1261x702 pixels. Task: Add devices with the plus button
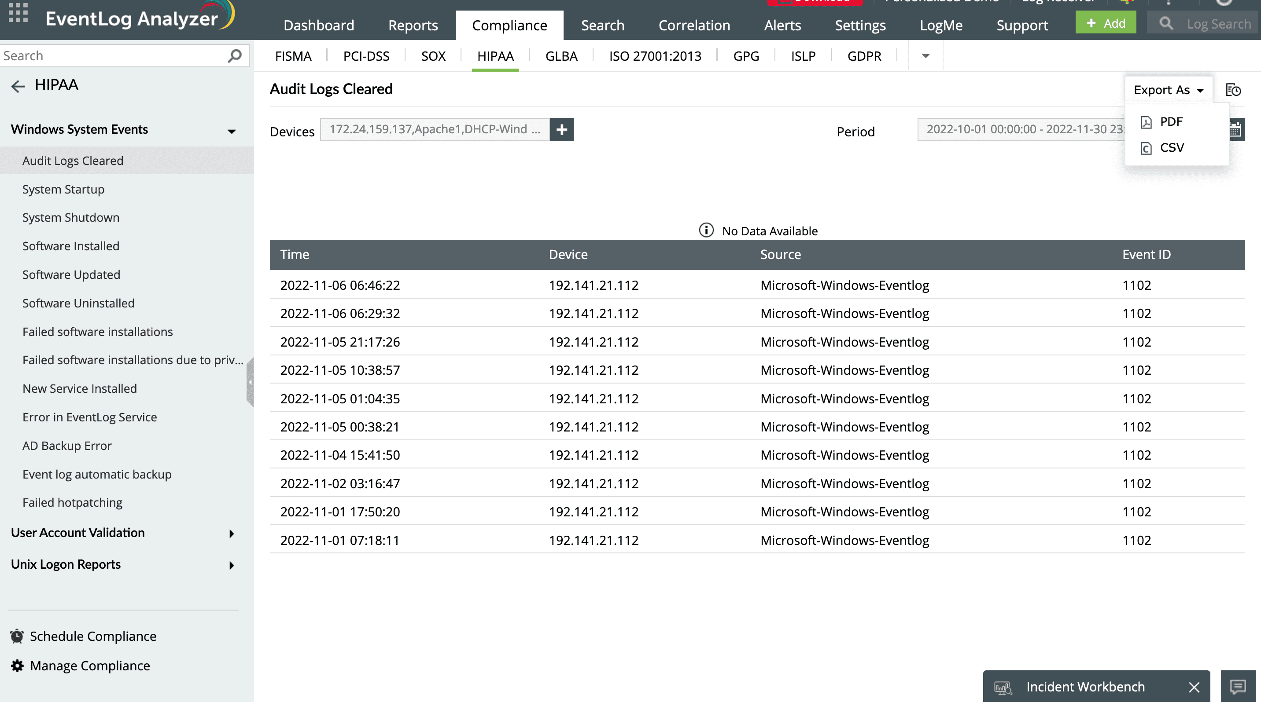(x=561, y=130)
